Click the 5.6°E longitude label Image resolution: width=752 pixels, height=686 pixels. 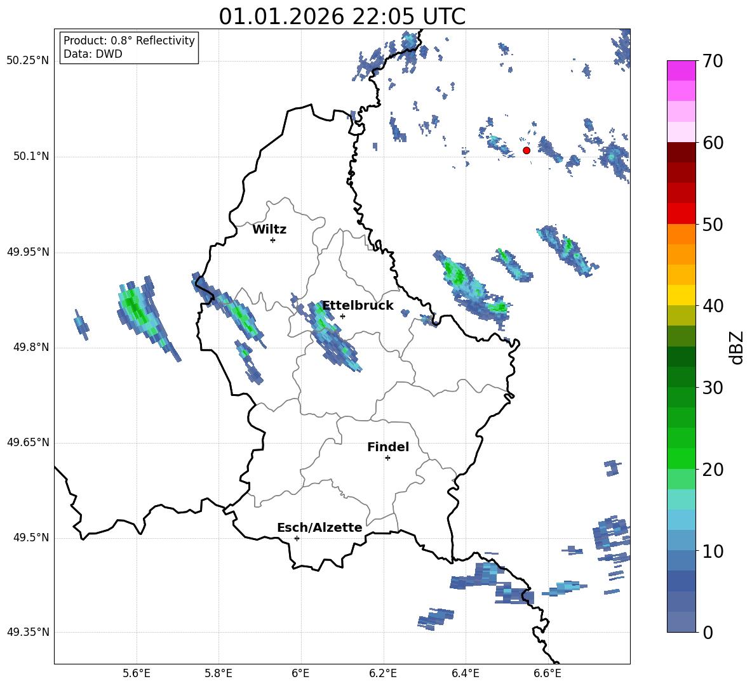(136, 673)
